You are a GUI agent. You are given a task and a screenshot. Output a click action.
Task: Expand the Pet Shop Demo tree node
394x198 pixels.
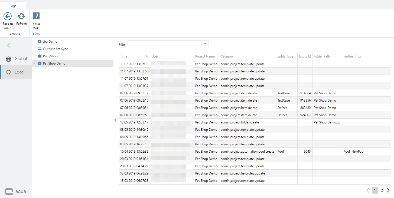[34, 63]
